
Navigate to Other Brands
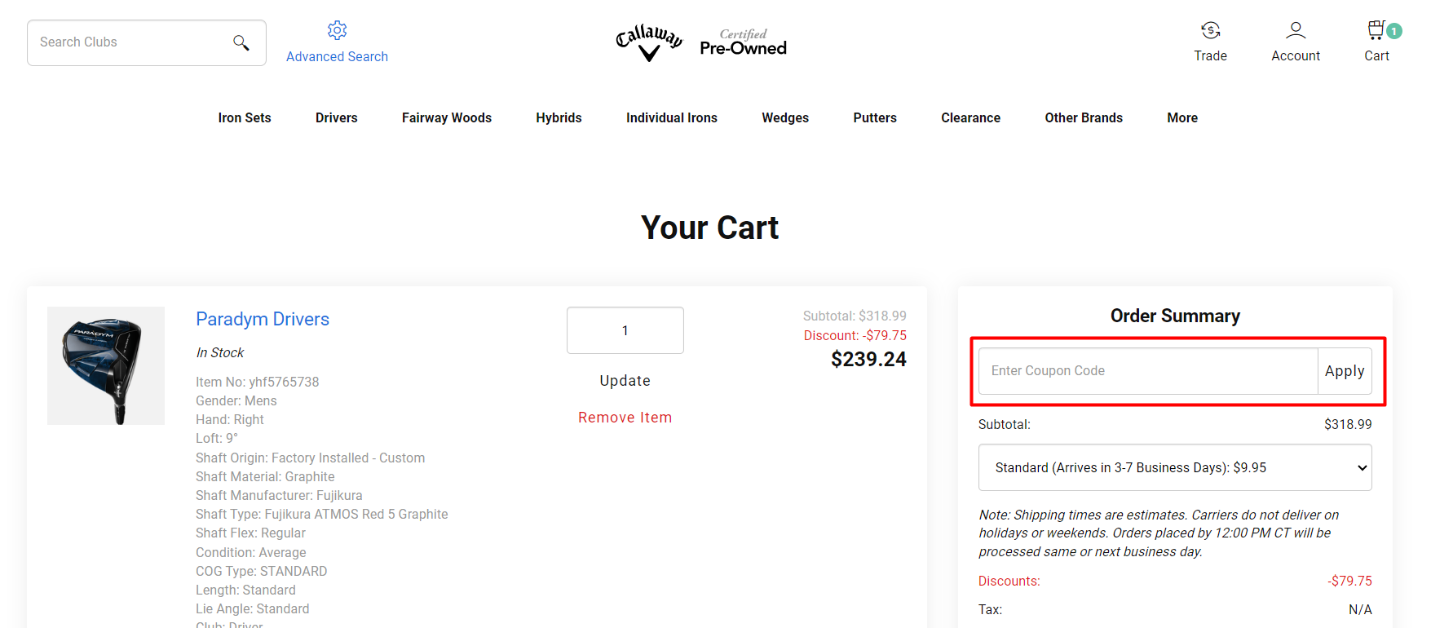(x=1083, y=117)
